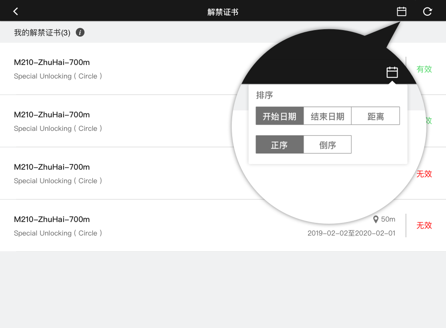Switch sort order to 正序
Viewport: 446px width, 328px height.
pos(280,145)
